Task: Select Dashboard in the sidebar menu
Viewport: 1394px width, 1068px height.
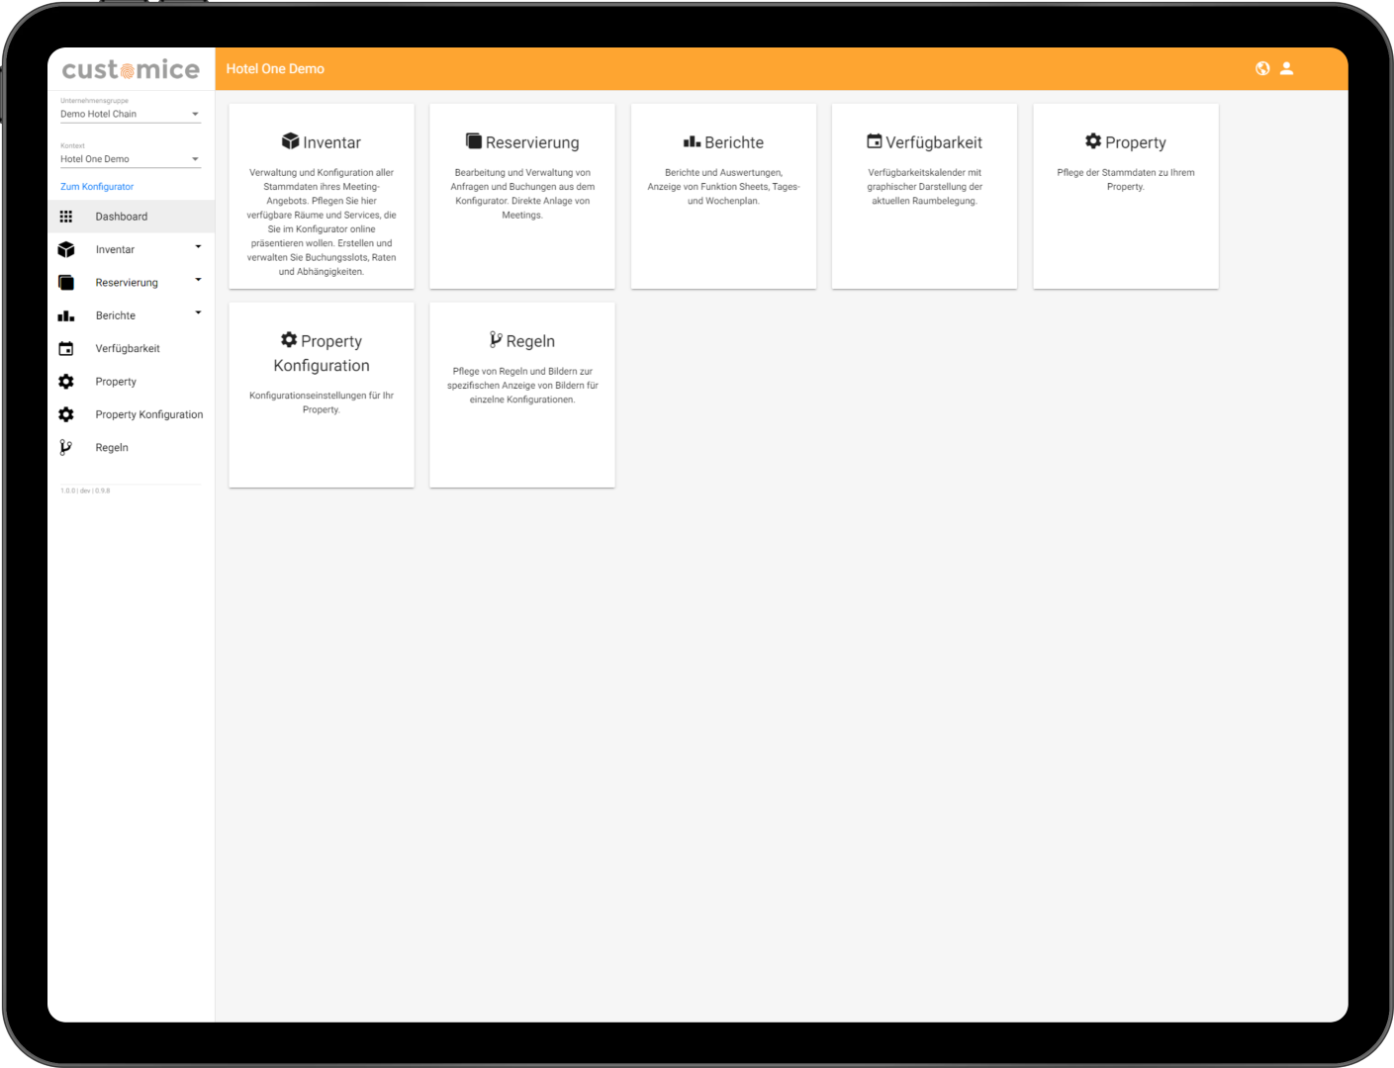Action: tap(121, 217)
